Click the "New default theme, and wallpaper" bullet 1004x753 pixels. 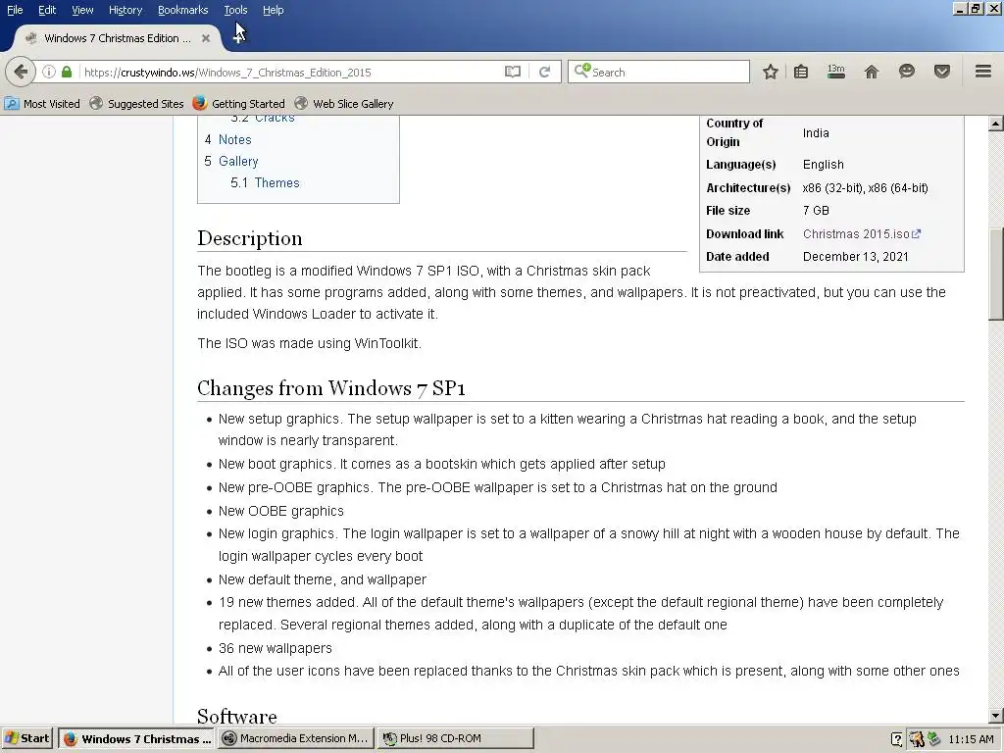(x=322, y=580)
